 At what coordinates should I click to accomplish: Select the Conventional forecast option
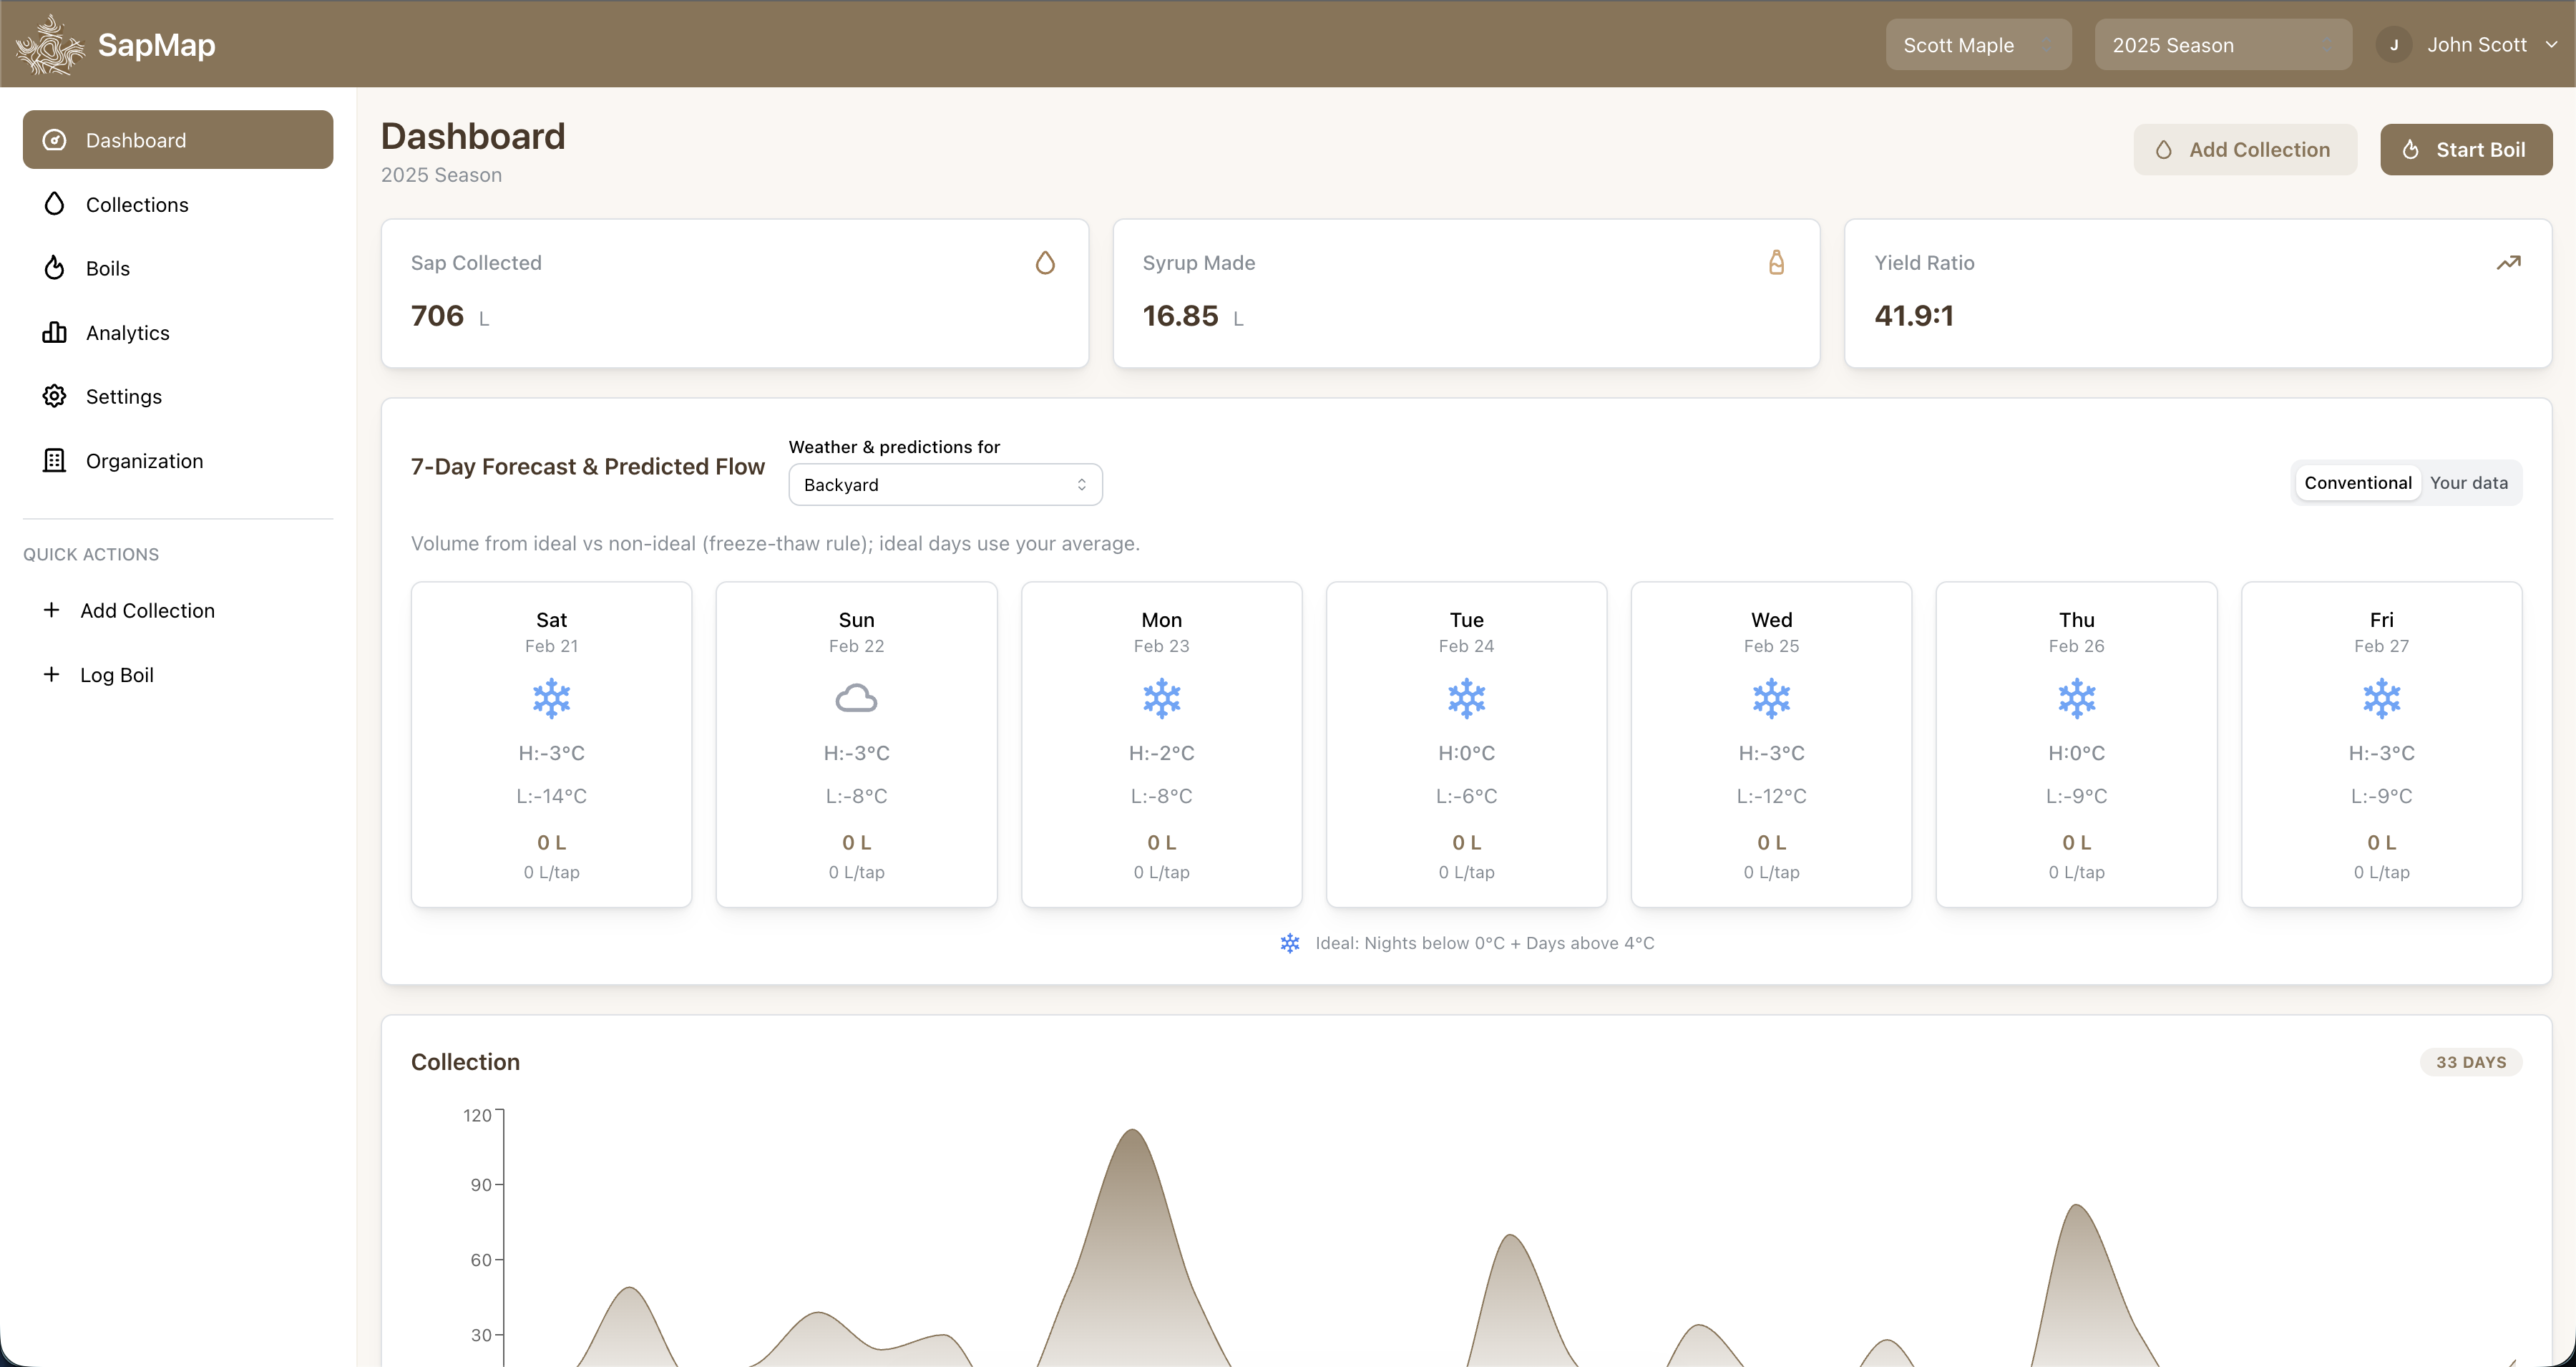pyautogui.click(x=2358, y=482)
